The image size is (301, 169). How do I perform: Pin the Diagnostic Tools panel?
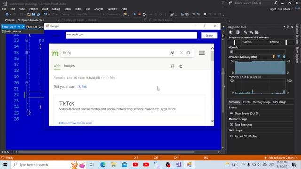point(288,27)
